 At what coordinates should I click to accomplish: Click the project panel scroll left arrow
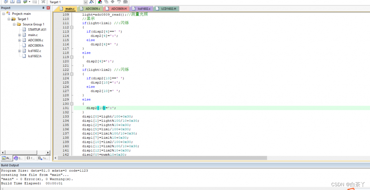(2, 152)
